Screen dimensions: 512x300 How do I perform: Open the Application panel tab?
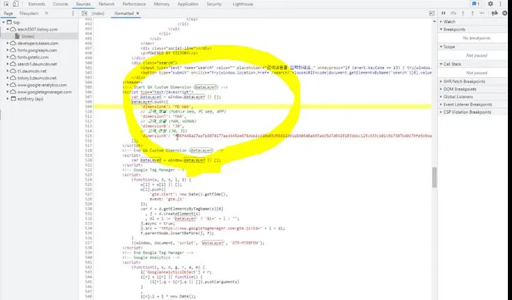click(x=188, y=4)
